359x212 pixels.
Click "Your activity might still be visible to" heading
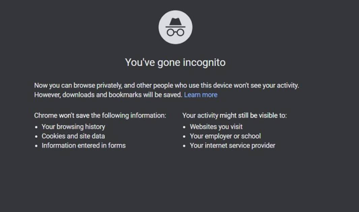(x=235, y=115)
